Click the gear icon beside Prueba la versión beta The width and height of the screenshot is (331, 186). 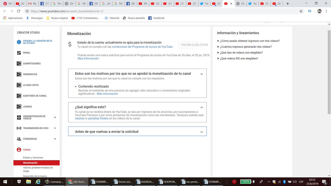point(19,42)
